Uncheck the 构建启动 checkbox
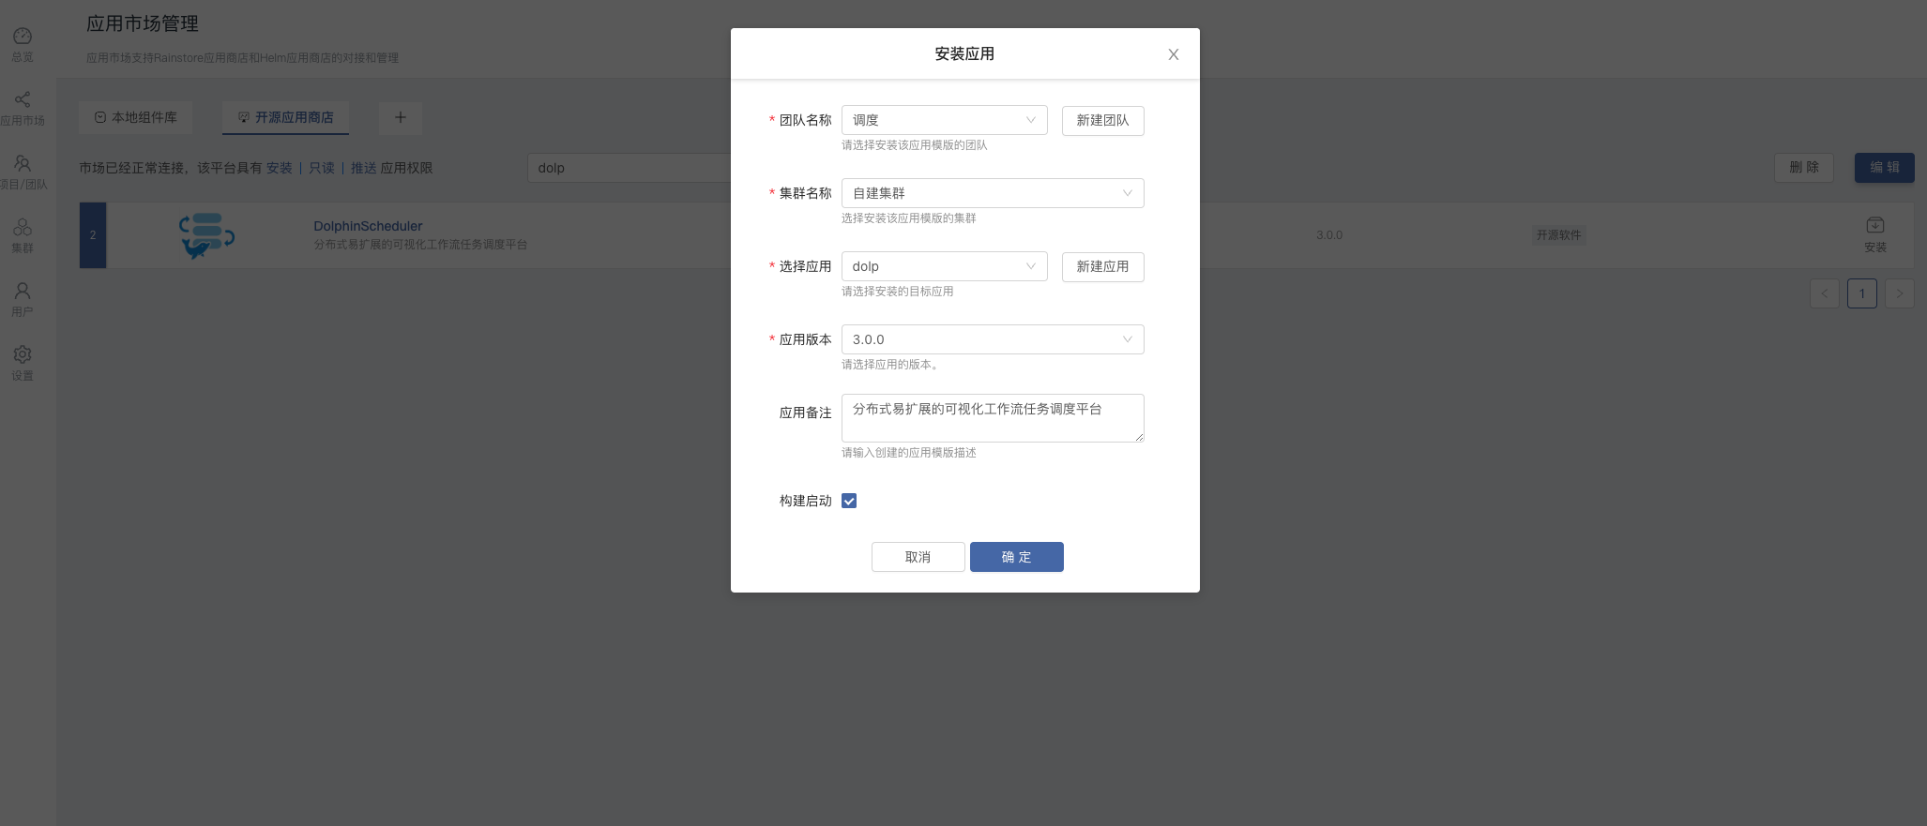1927x826 pixels. pos(849,501)
